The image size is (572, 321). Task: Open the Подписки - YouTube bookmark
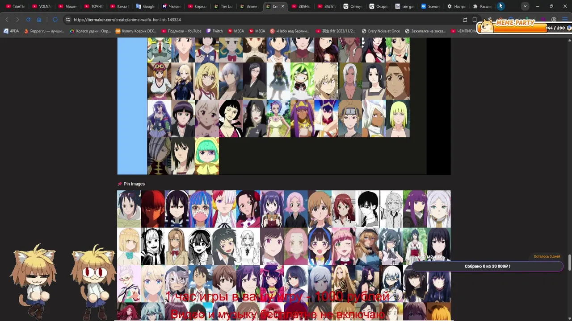pyautogui.click(x=181, y=31)
